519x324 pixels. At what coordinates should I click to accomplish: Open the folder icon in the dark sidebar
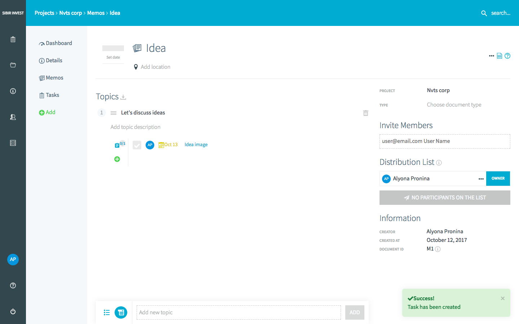[13, 65]
